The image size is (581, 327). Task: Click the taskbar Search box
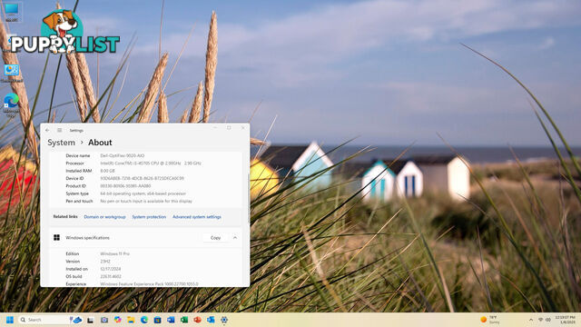pyautogui.click(x=44, y=320)
